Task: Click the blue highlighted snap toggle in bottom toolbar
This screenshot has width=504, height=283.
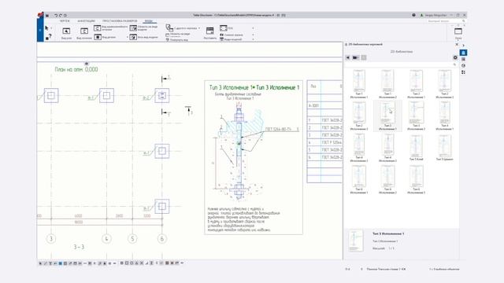Action: click(60, 263)
